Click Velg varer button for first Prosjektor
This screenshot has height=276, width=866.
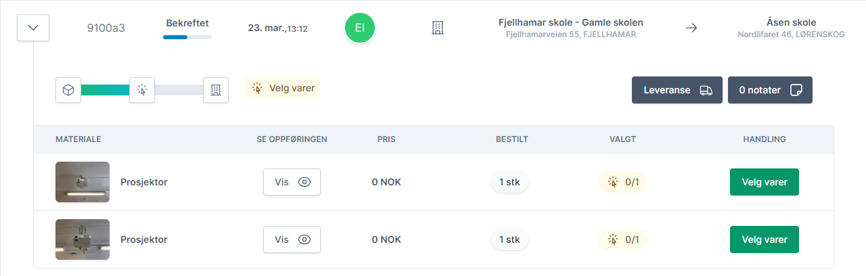tap(765, 182)
